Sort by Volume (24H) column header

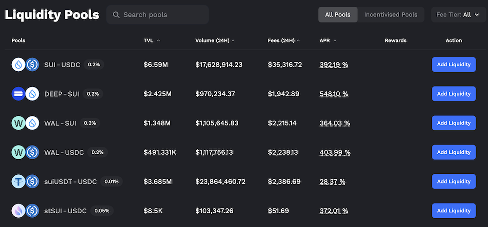point(215,41)
